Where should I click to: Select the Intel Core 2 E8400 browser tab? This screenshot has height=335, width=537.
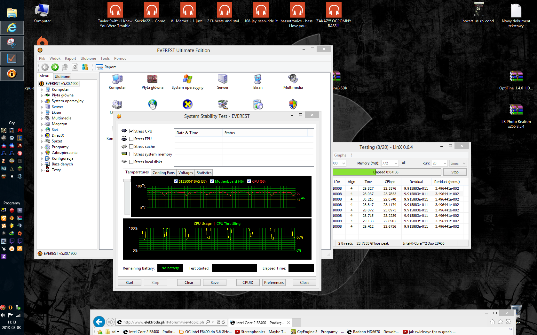tap(260, 323)
